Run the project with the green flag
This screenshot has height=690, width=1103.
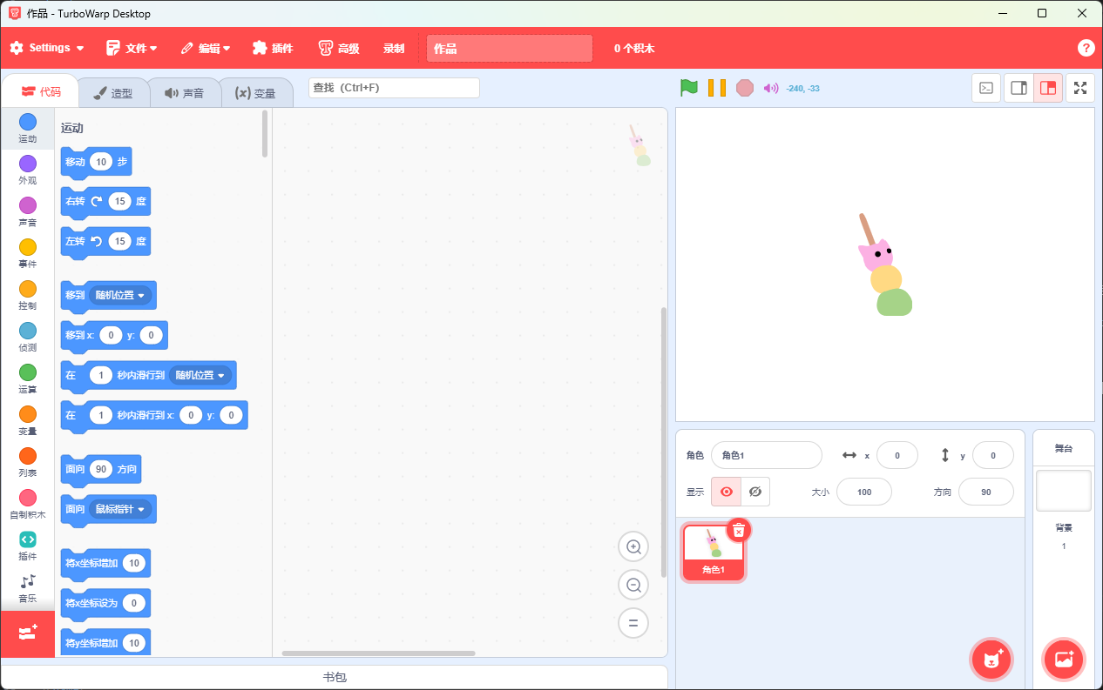[689, 87]
